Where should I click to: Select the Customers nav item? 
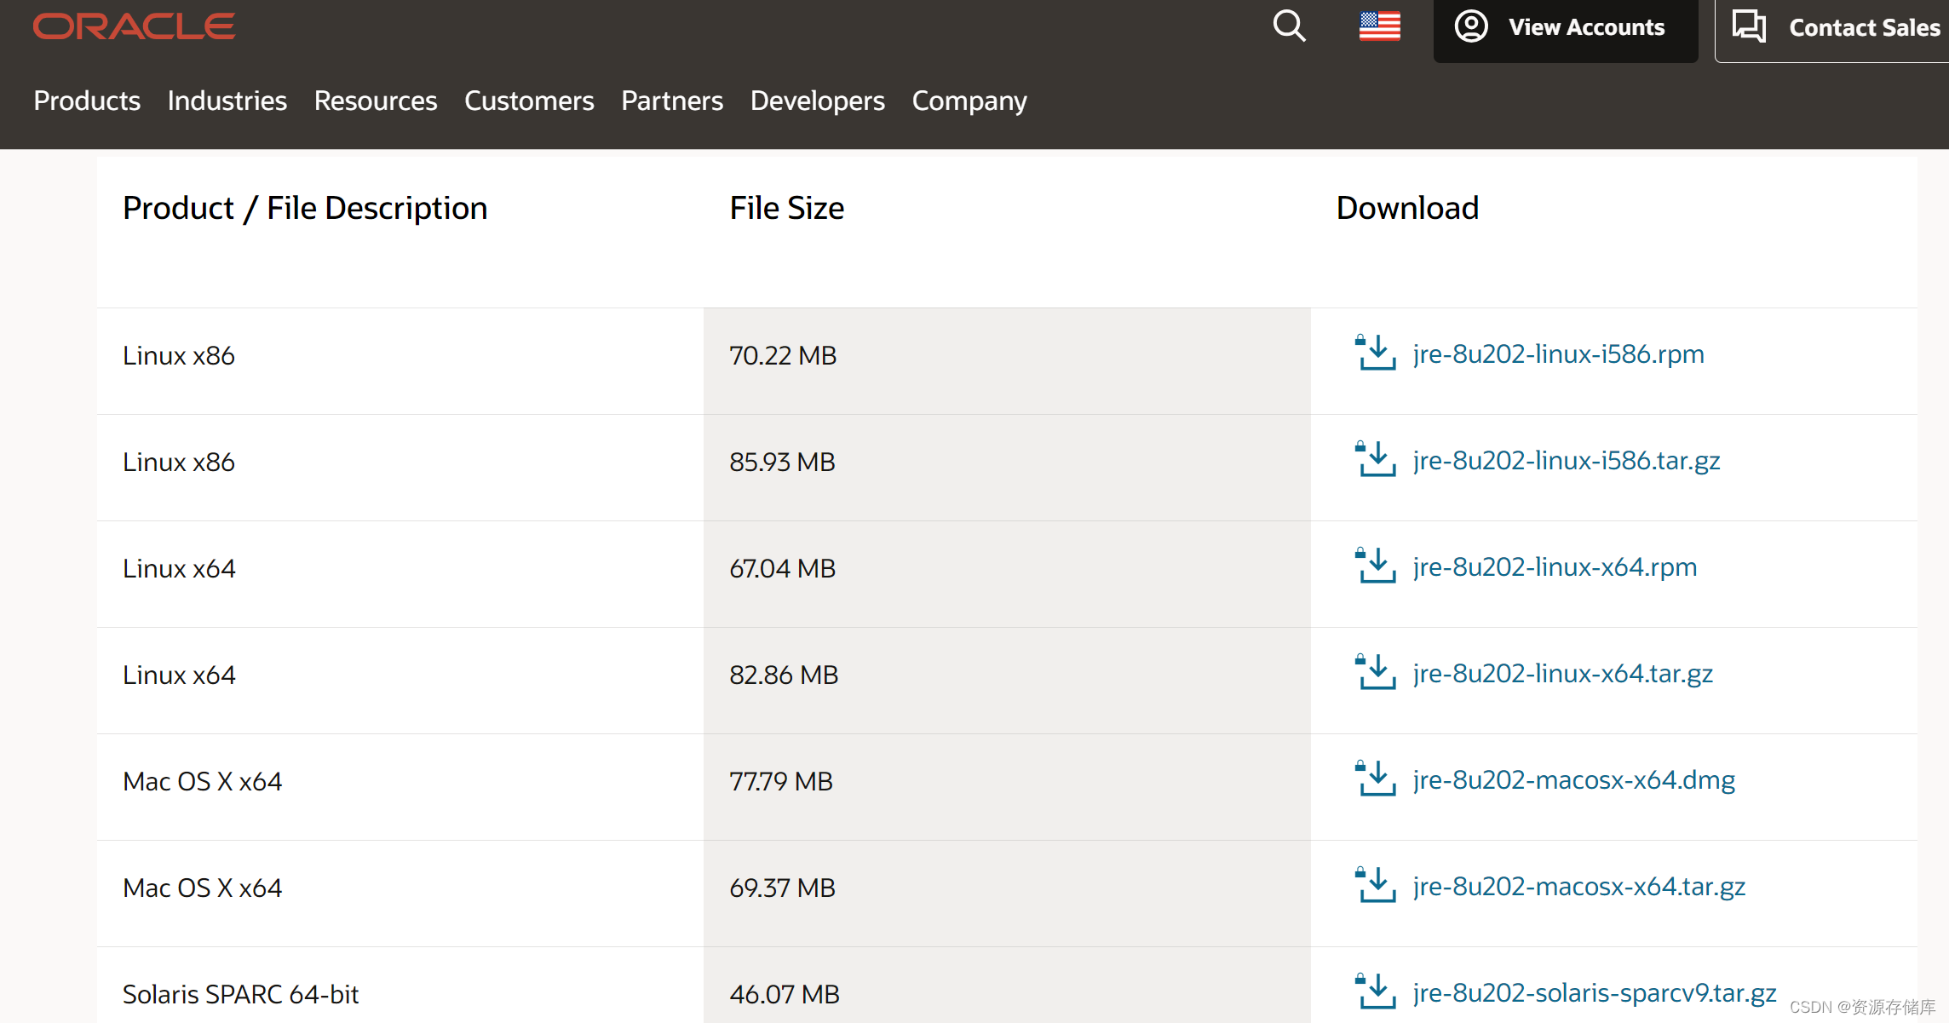click(x=528, y=101)
